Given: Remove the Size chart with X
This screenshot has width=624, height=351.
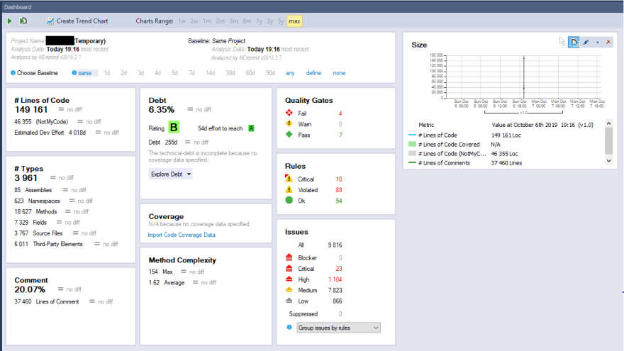Looking at the screenshot, I should click(608, 42).
